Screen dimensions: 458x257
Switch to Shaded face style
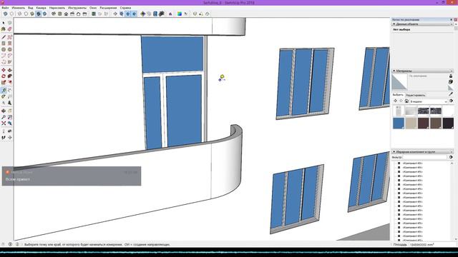tap(32, 14)
